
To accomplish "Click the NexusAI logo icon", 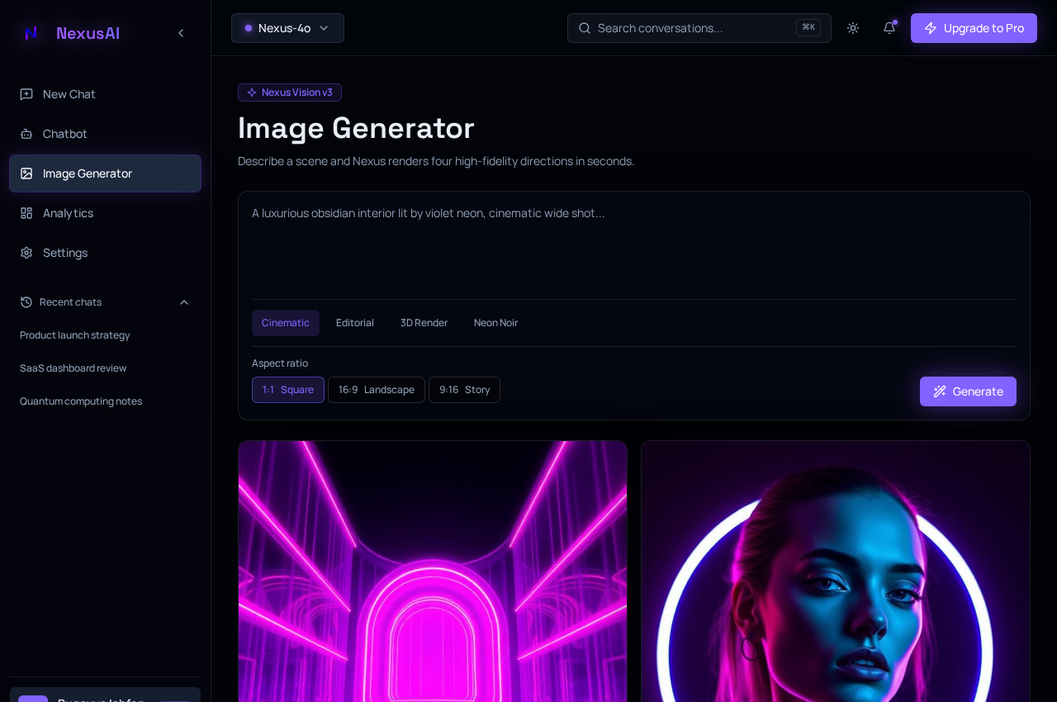I will pos(31,33).
